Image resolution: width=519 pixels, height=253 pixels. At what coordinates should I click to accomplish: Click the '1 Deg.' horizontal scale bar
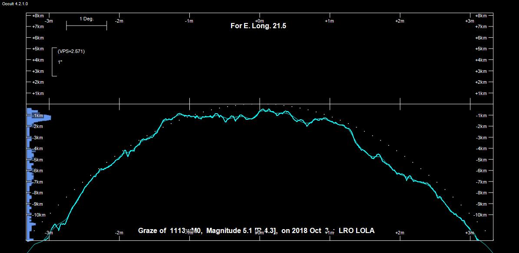86,26
